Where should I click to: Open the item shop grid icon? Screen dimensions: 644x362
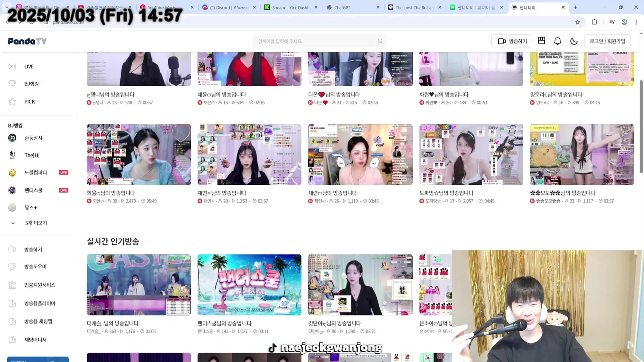point(542,41)
